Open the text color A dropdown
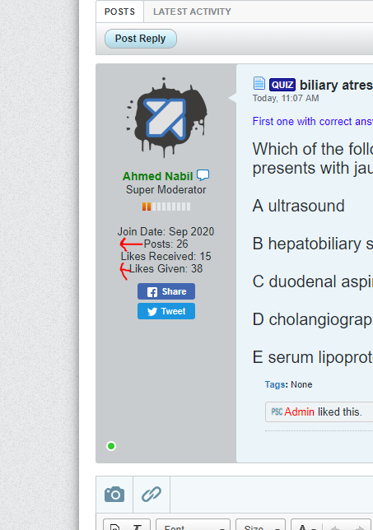 306,525
